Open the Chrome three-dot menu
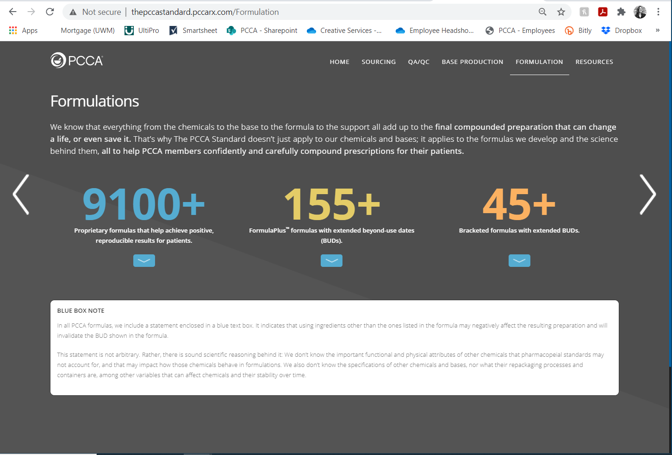This screenshot has width=672, height=455. (658, 12)
